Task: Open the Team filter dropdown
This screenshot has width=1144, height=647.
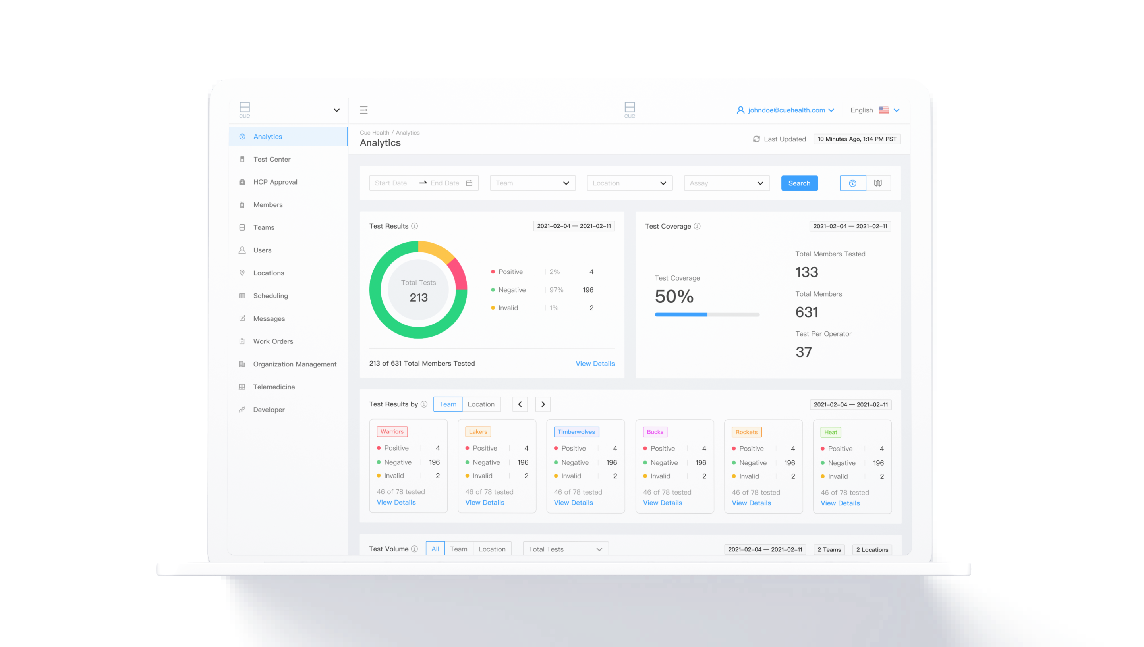Action: [532, 183]
